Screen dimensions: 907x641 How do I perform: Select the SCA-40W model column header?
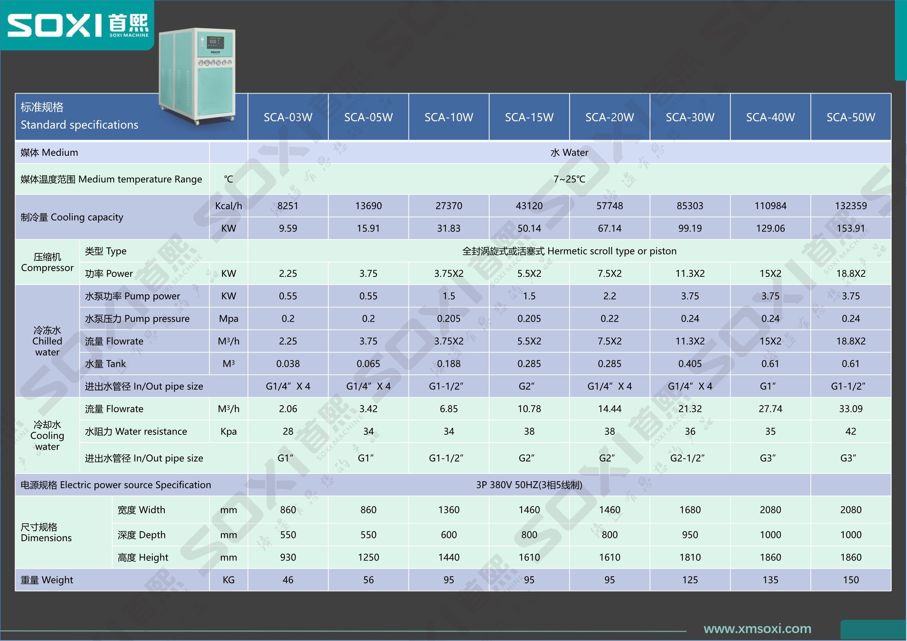pos(770,117)
